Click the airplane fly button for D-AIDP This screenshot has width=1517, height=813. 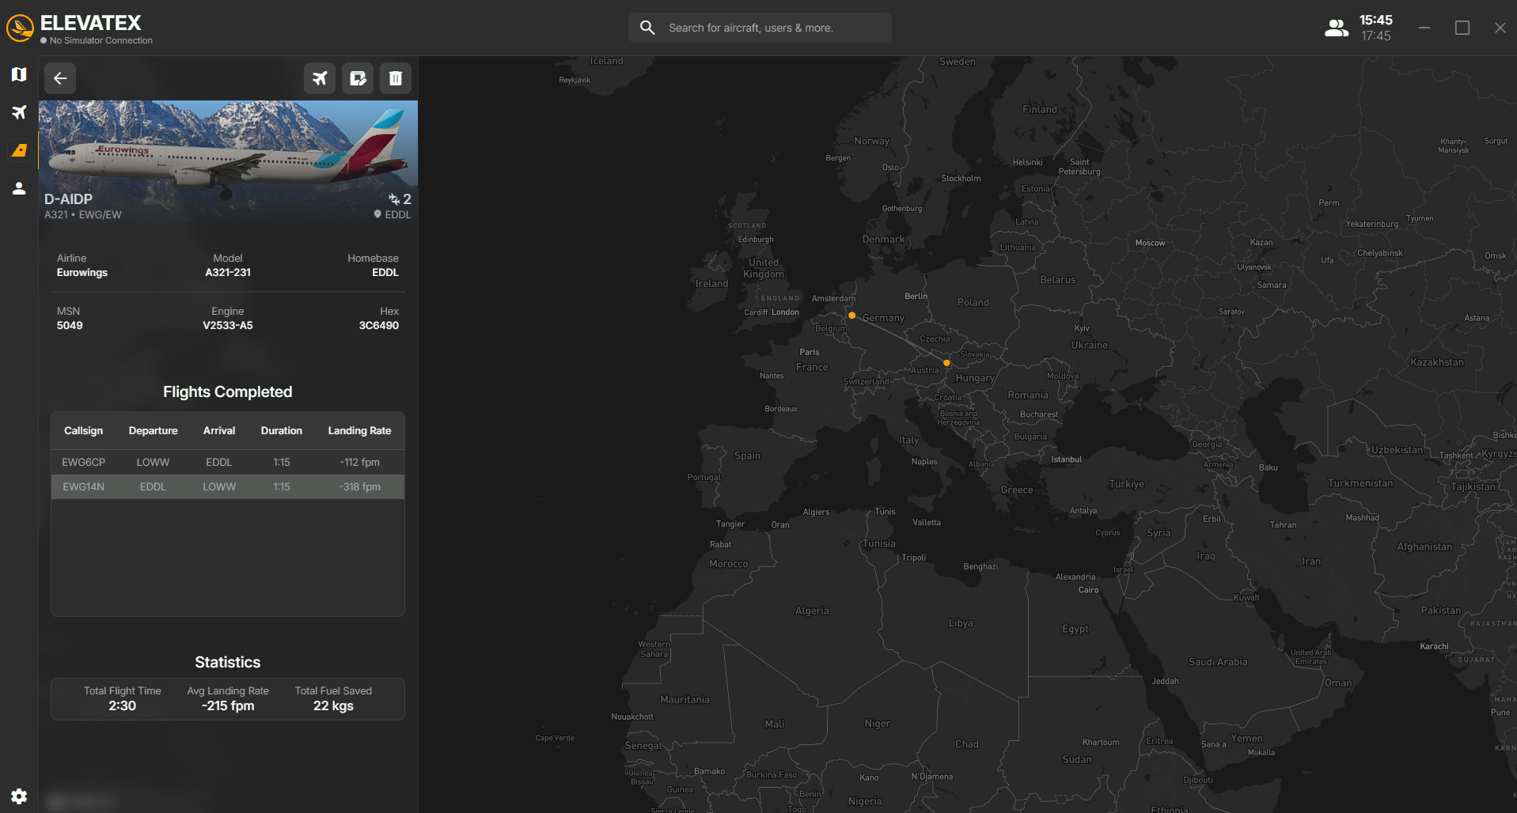tap(320, 78)
